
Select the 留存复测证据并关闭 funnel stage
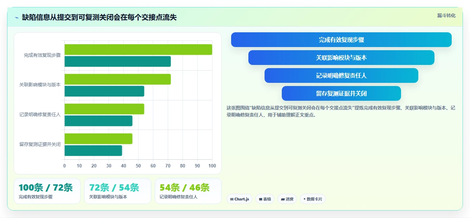pyautogui.click(x=341, y=93)
